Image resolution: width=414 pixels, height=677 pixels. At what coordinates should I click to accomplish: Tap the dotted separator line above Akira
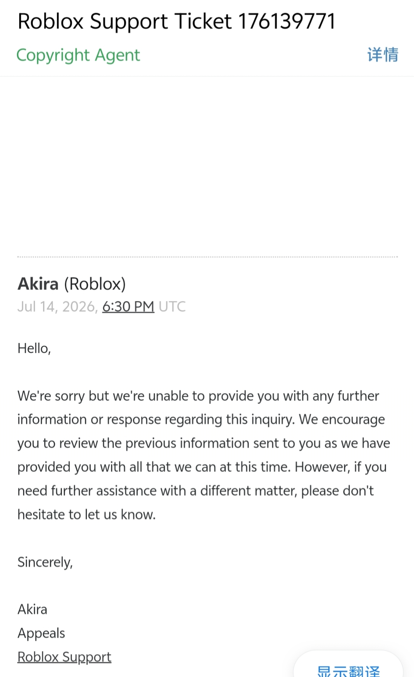point(207,257)
